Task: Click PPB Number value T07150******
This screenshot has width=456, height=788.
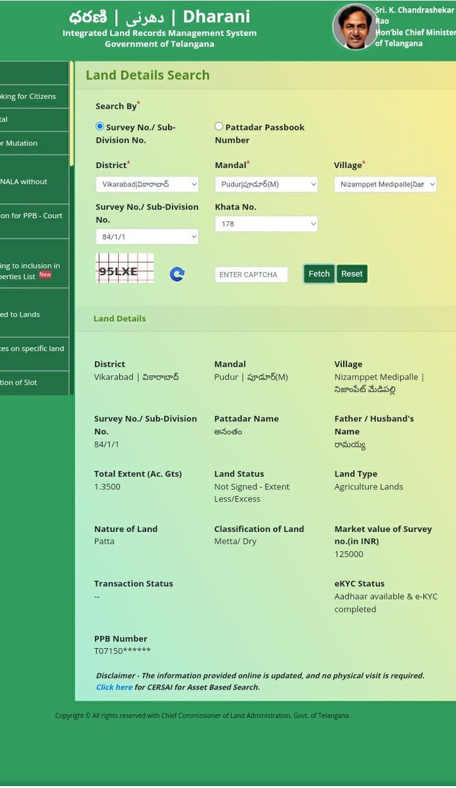Action: click(122, 651)
